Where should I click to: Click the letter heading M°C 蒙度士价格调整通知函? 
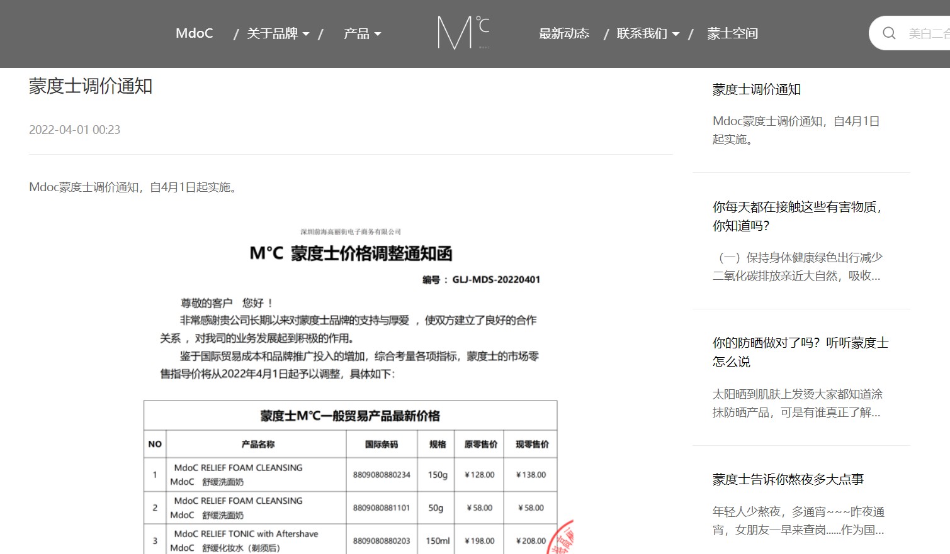coord(351,253)
